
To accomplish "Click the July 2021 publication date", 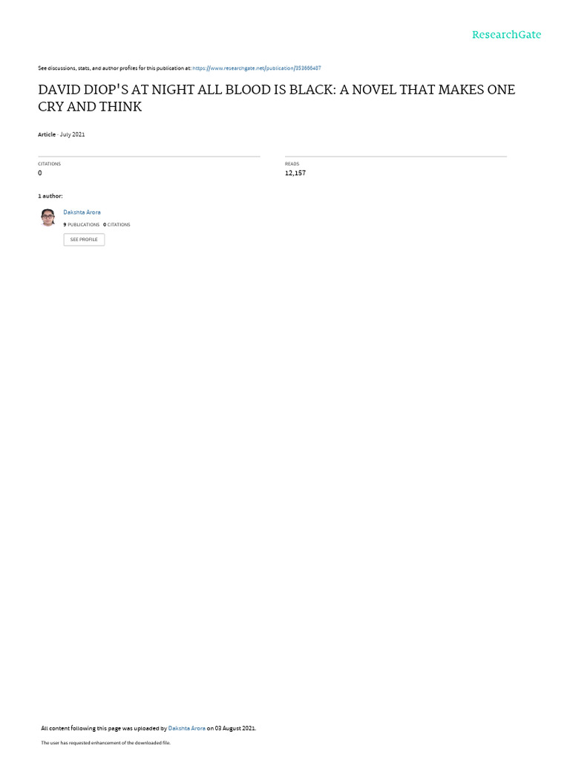I will pos(72,134).
